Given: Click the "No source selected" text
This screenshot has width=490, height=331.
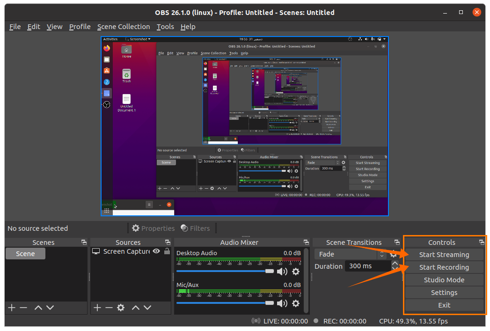Looking at the screenshot, I should tap(38, 228).
